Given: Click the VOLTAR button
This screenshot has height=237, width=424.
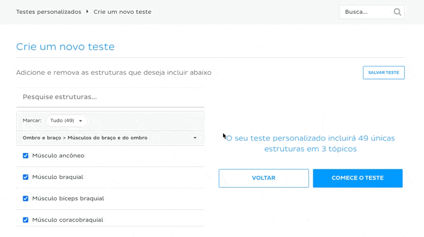Looking at the screenshot, I should [263, 178].
